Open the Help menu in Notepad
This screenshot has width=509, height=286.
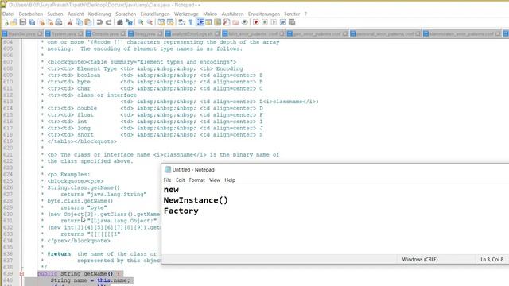pos(230,180)
